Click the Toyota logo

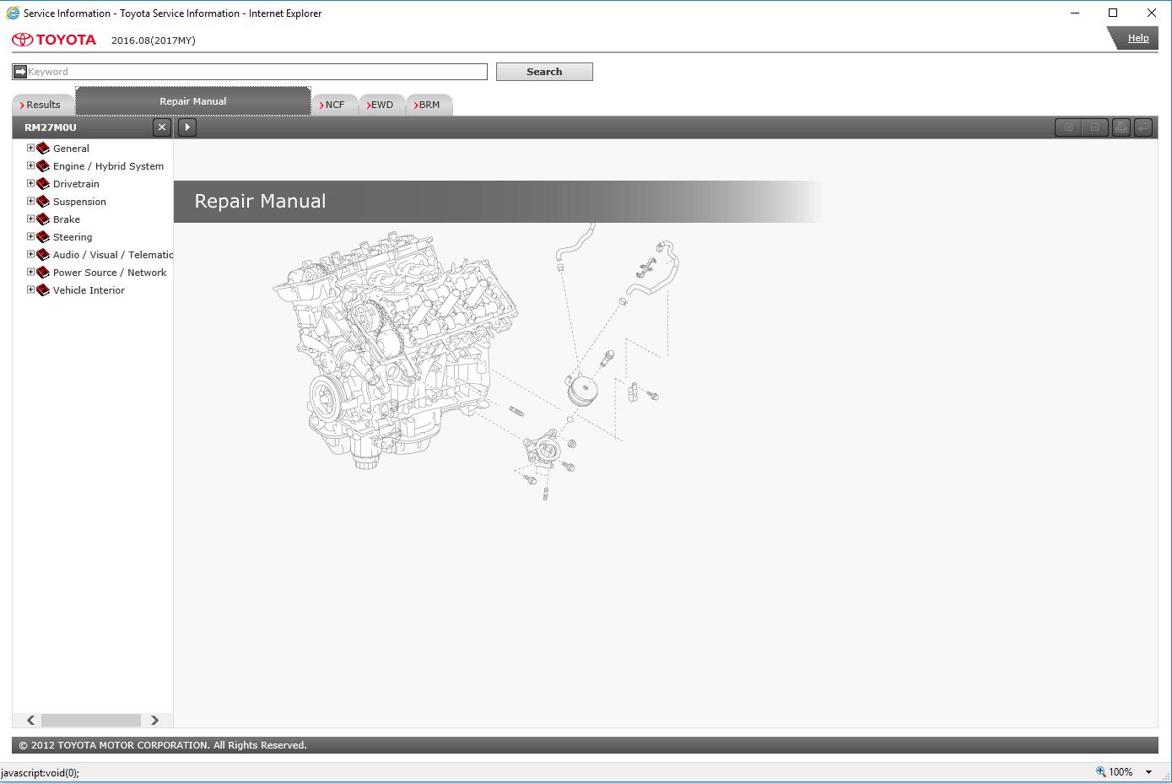tap(54, 40)
